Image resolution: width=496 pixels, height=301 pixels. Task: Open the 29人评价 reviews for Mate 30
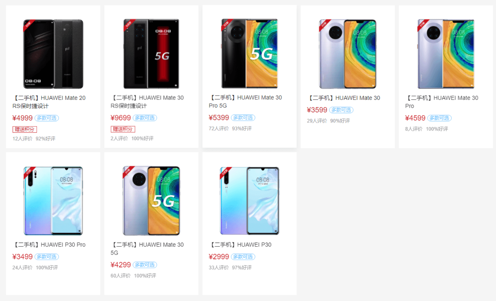point(317,121)
